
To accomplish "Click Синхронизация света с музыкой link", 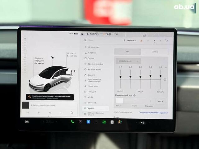I will pos(153,112).
